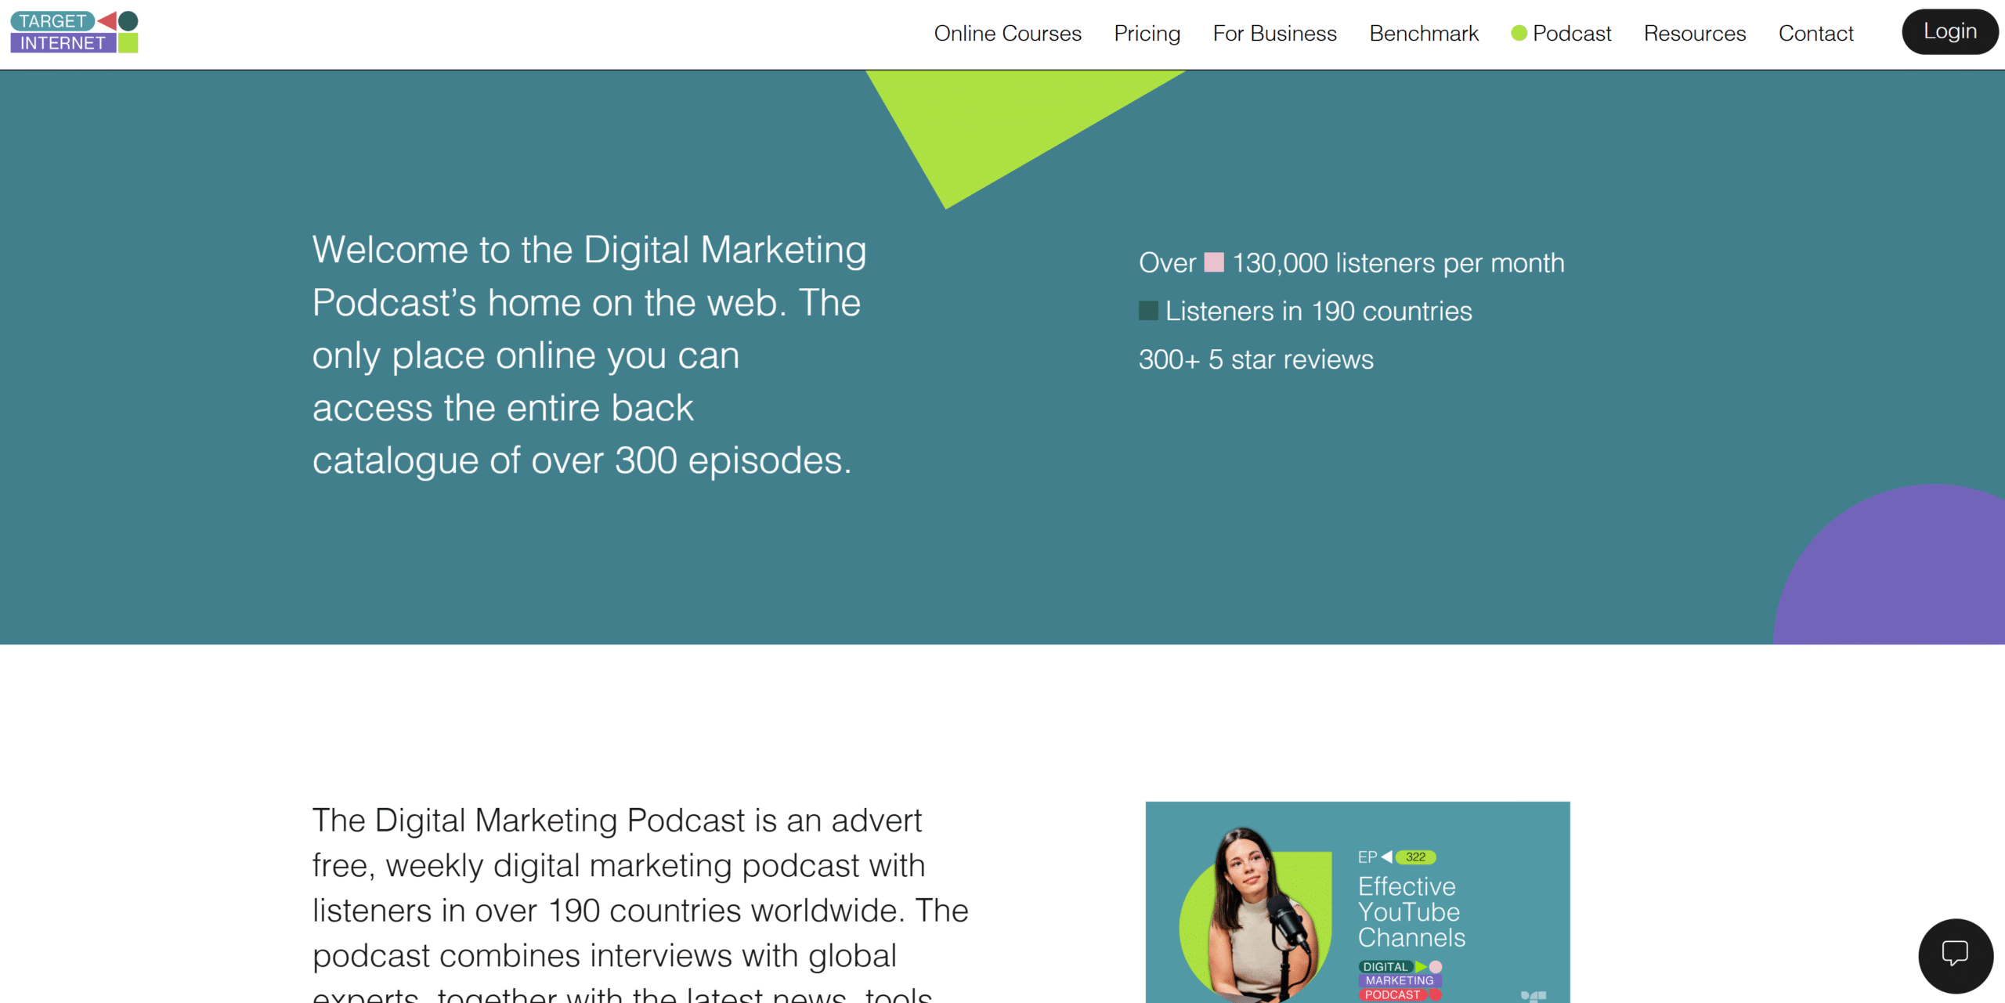Click '300+ 5 star reviews' text
This screenshot has width=2005, height=1003.
tap(1255, 359)
